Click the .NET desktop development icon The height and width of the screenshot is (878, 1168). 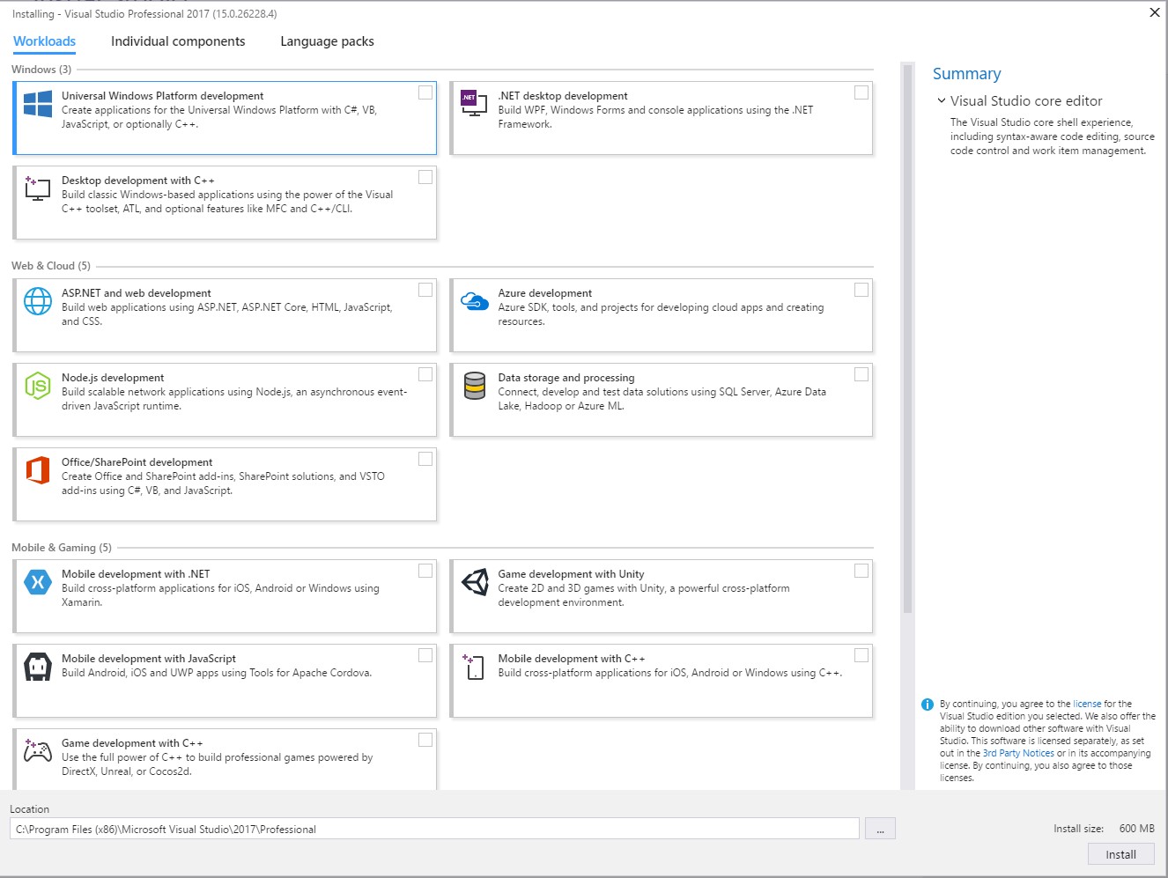coord(474,103)
